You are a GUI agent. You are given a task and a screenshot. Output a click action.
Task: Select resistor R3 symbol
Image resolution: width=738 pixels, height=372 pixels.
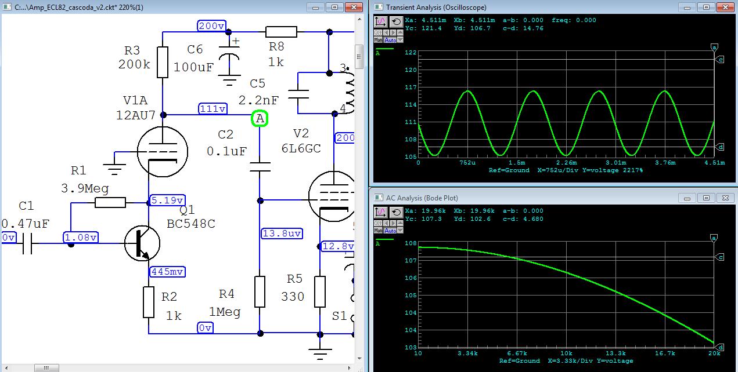pyautogui.click(x=163, y=61)
